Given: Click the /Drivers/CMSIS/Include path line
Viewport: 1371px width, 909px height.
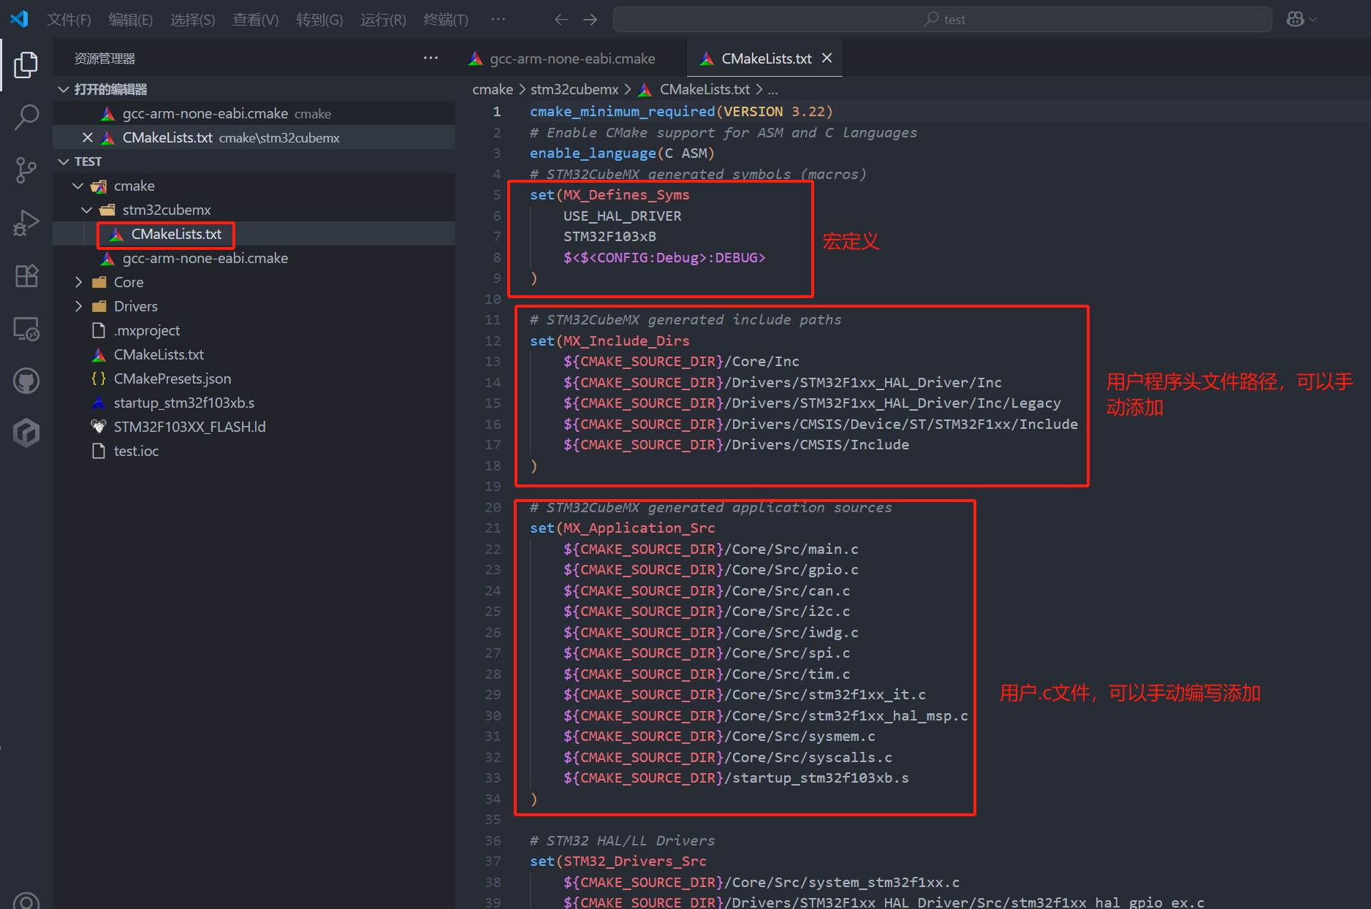Looking at the screenshot, I should click(x=736, y=444).
